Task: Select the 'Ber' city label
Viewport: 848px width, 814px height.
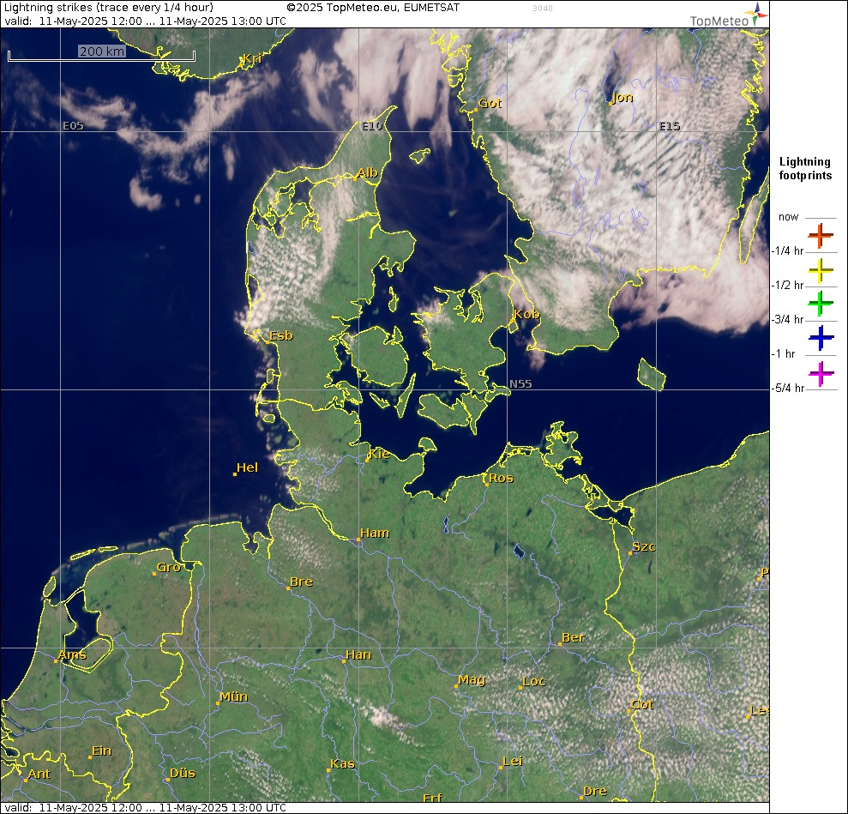Action: coord(573,637)
